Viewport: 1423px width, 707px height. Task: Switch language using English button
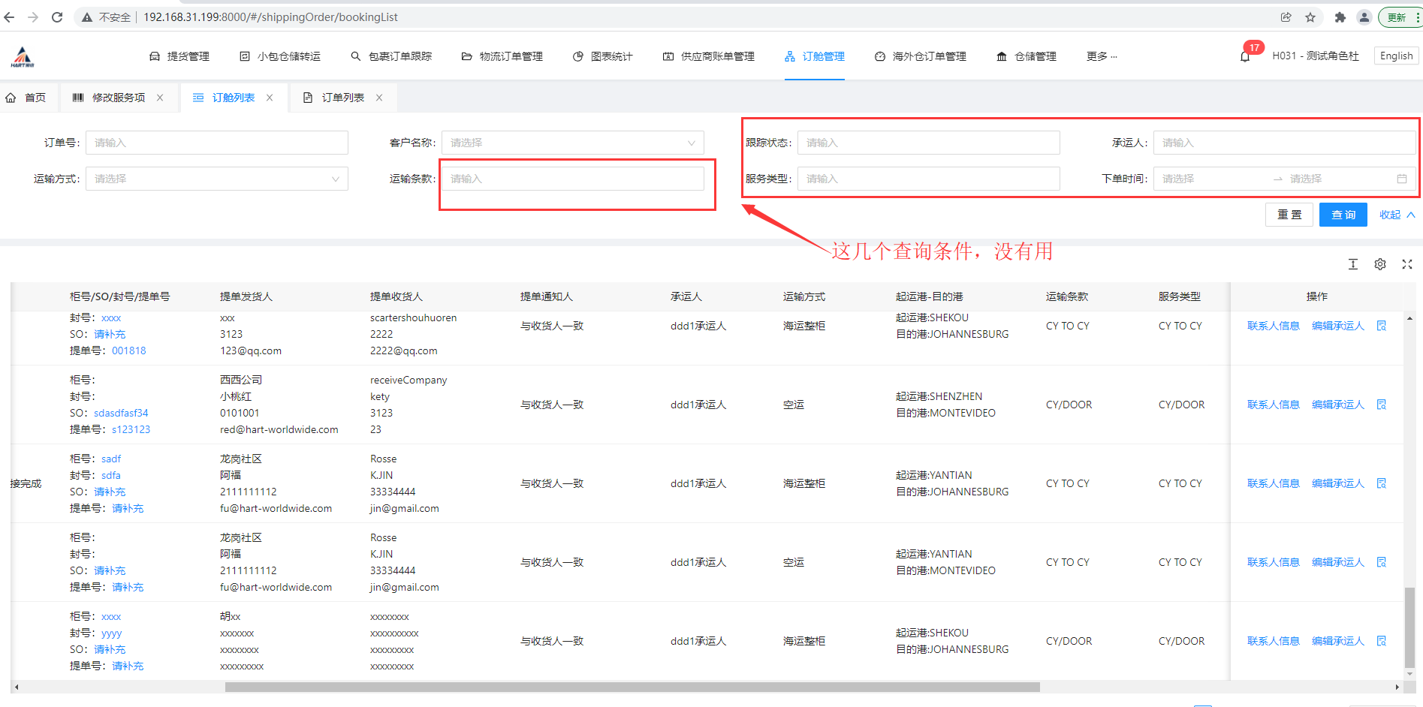point(1396,56)
